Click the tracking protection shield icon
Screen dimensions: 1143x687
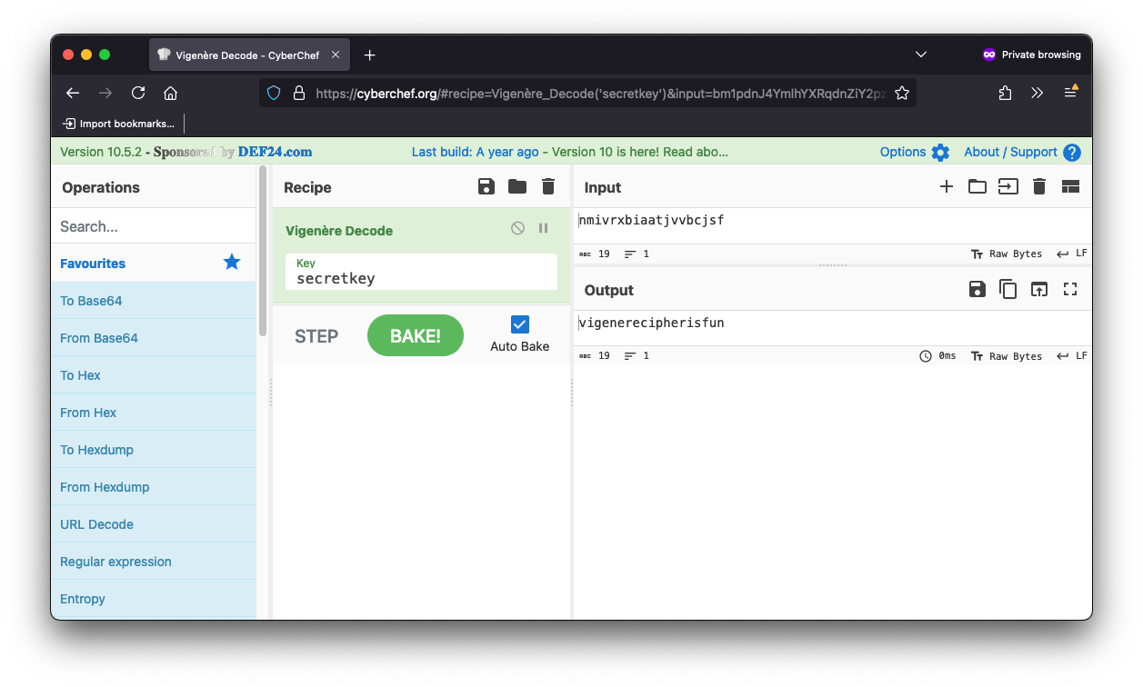tap(274, 93)
